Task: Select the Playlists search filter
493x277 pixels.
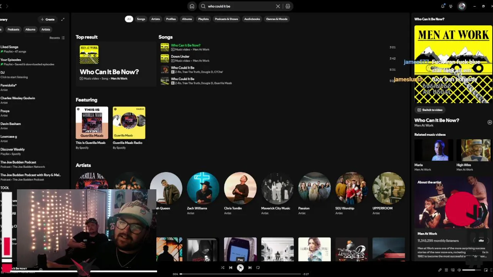Action: [x=203, y=19]
